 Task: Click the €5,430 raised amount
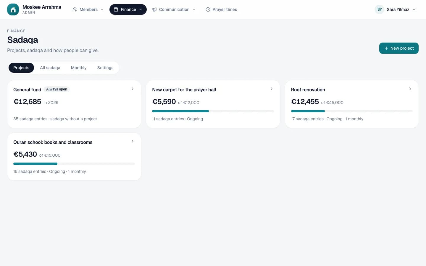coord(25,154)
